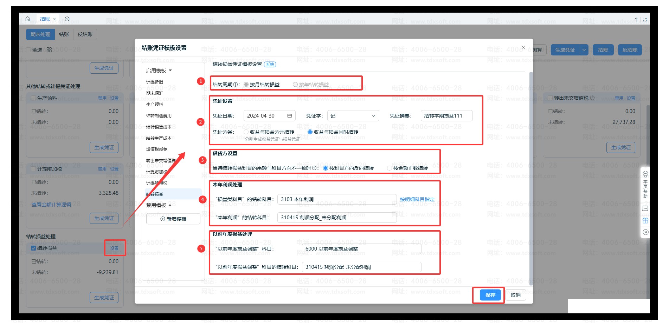This screenshot has height=326, width=669.
Task: Click the calendar icon in 凭证日期 field
Action: [289, 116]
